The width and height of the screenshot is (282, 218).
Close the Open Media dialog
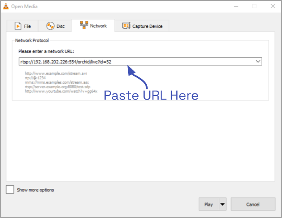point(273,6)
